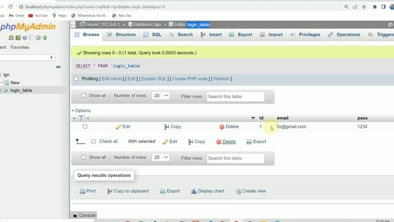Click lower Search this table field
Screen dimensions: 394x222
pyautogui.click(x=235, y=158)
